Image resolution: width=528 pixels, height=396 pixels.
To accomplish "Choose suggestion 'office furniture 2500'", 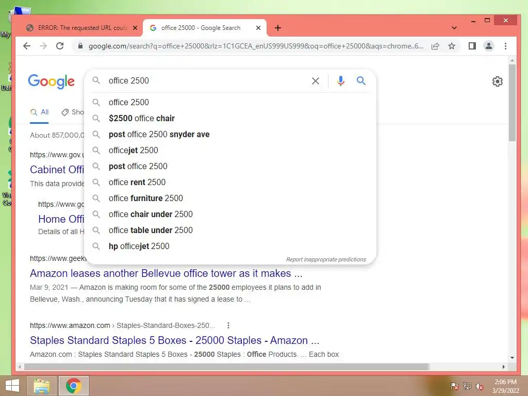I will coord(230,199).
